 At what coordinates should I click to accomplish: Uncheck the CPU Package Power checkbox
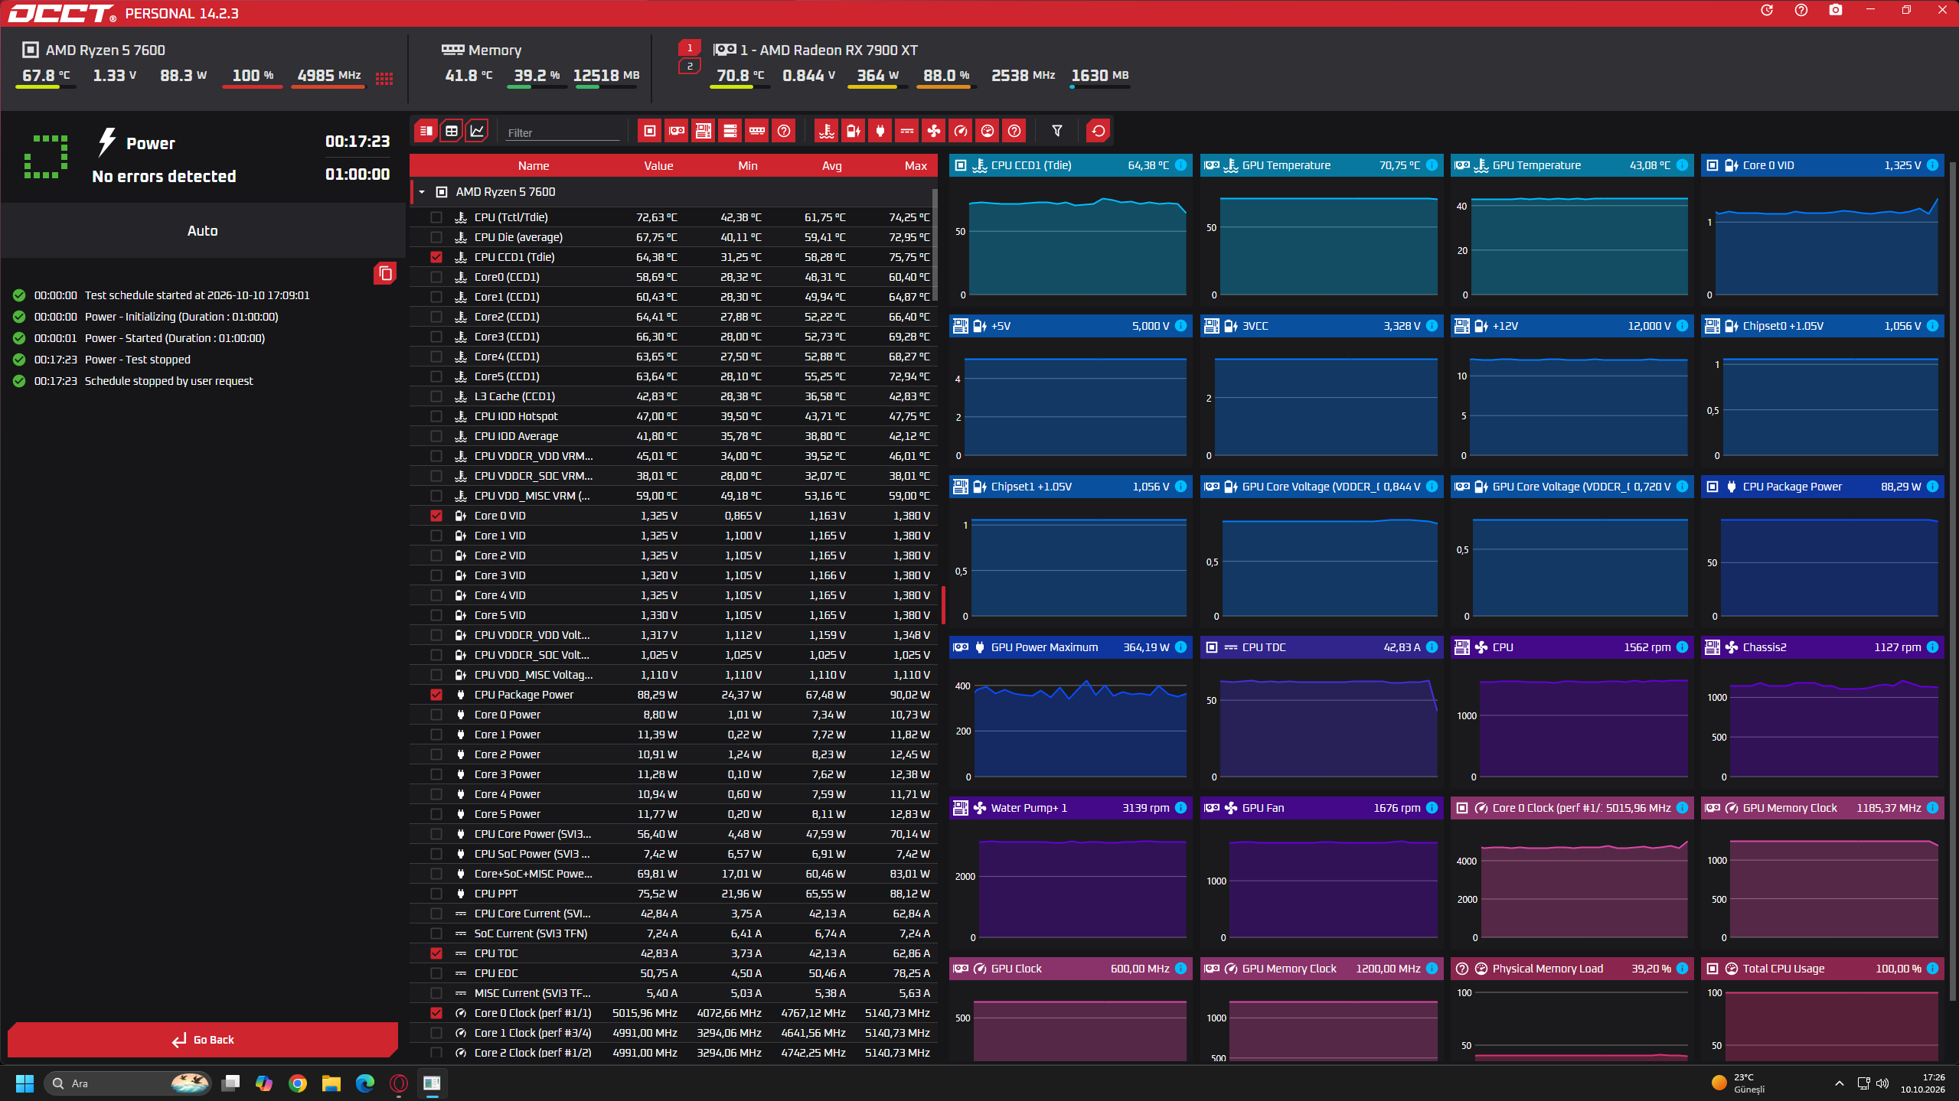pyautogui.click(x=436, y=695)
